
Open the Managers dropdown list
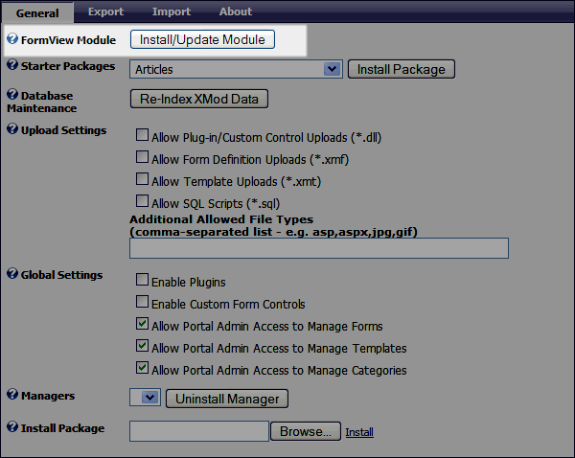click(146, 398)
